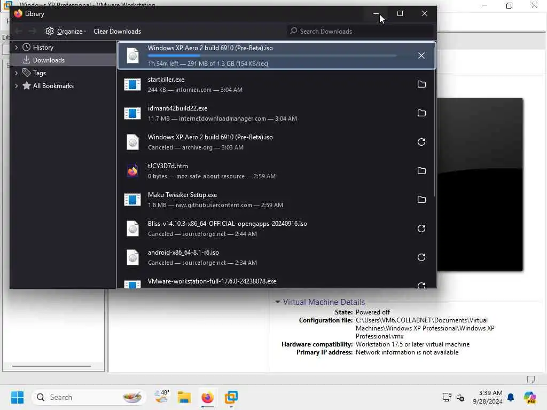Select Maku Tweaker Setup.exe entry
Image resolution: width=547 pixels, height=410 pixels.
tap(276, 200)
